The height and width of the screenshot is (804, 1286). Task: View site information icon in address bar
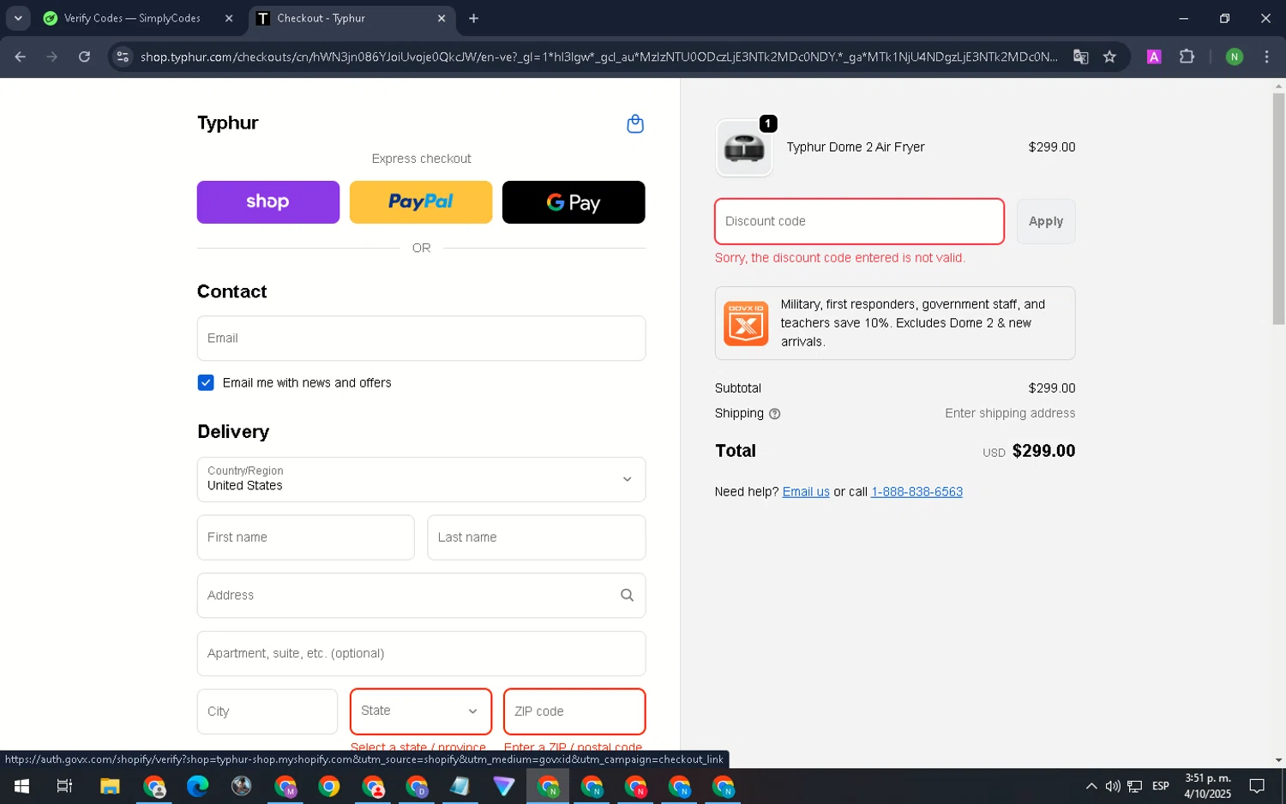click(x=123, y=57)
